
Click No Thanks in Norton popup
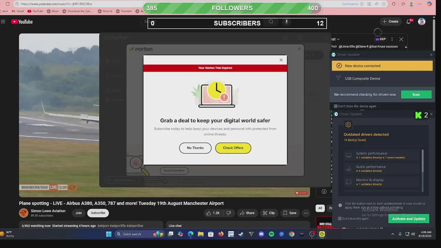pos(195,148)
